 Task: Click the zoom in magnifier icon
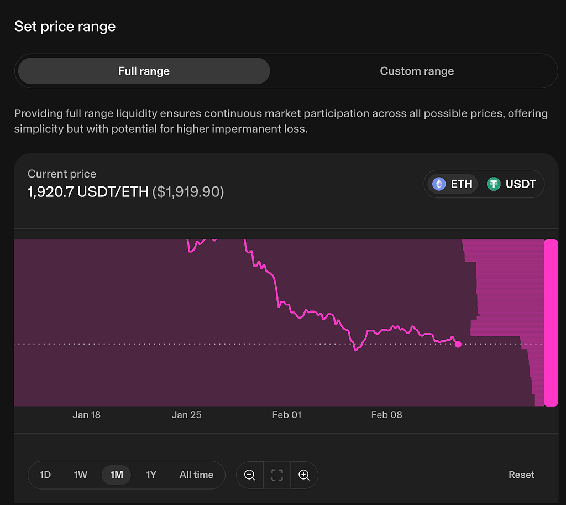(x=304, y=475)
